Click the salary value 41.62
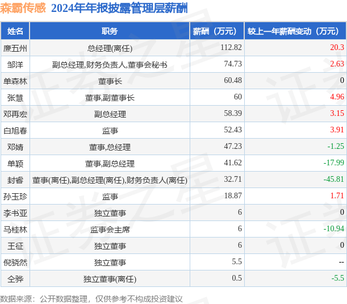 (233, 163)
